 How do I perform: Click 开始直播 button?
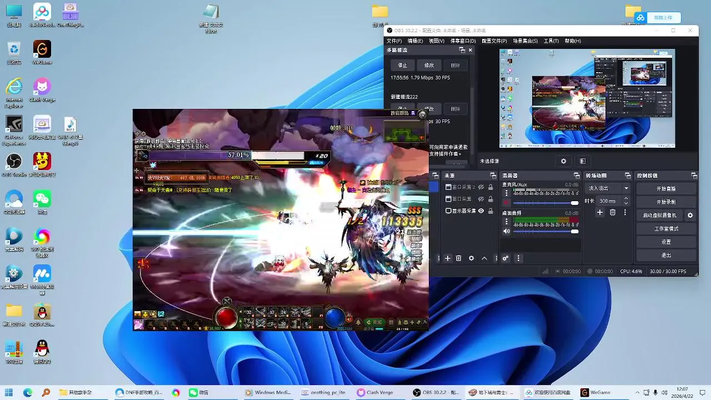click(x=666, y=189)
